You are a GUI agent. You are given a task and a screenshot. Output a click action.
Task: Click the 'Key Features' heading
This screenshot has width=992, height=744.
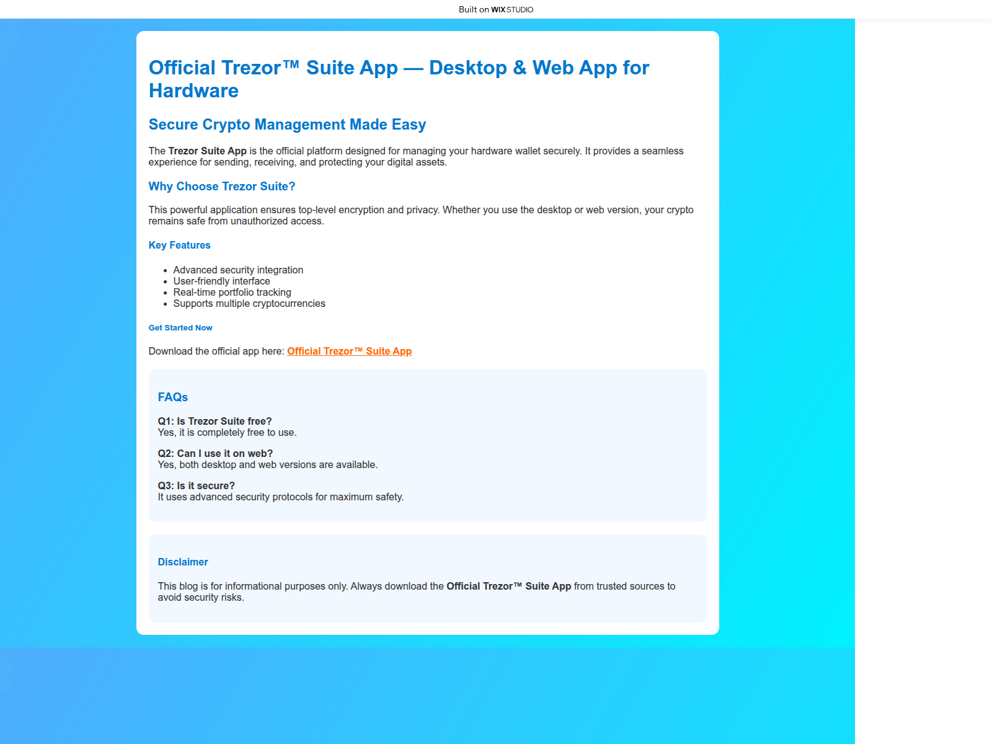[179, 246]
